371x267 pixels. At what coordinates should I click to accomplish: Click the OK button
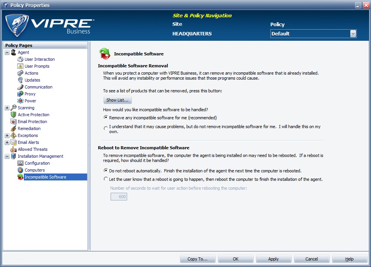[236, 259]
